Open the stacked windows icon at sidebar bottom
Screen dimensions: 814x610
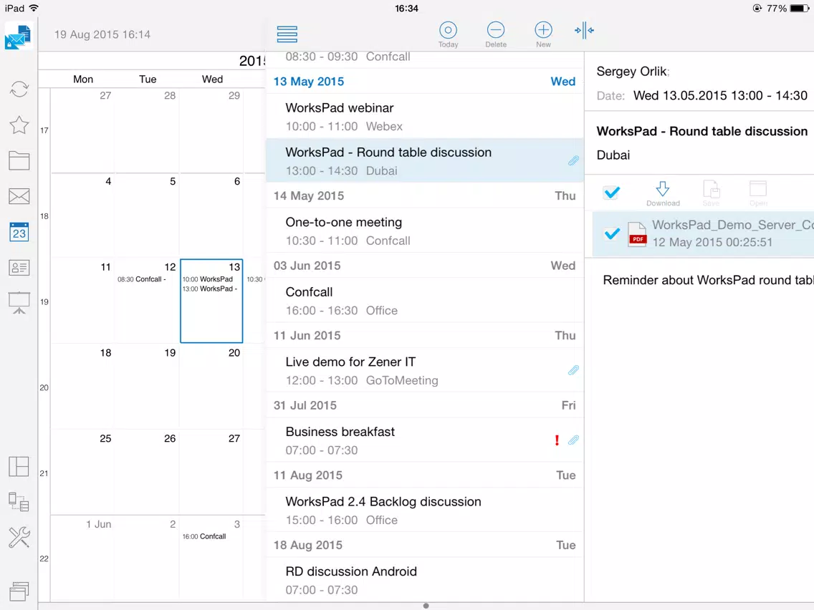pyautogui.click(x=19, y=591)
